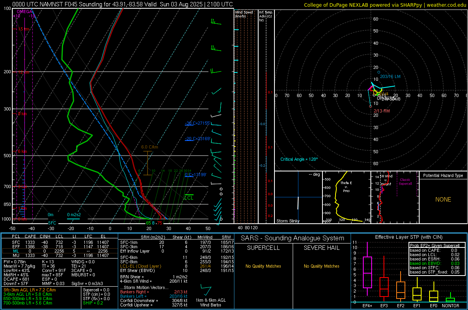
Task: Click the SEVERE HAIL column heading
Action: (321, 248)
